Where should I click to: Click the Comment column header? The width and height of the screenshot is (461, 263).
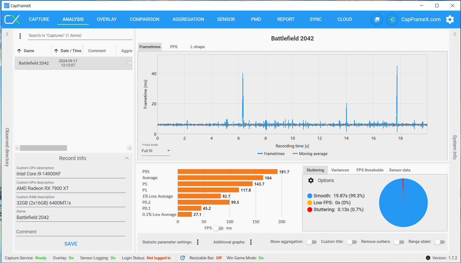tap(97, 51)
